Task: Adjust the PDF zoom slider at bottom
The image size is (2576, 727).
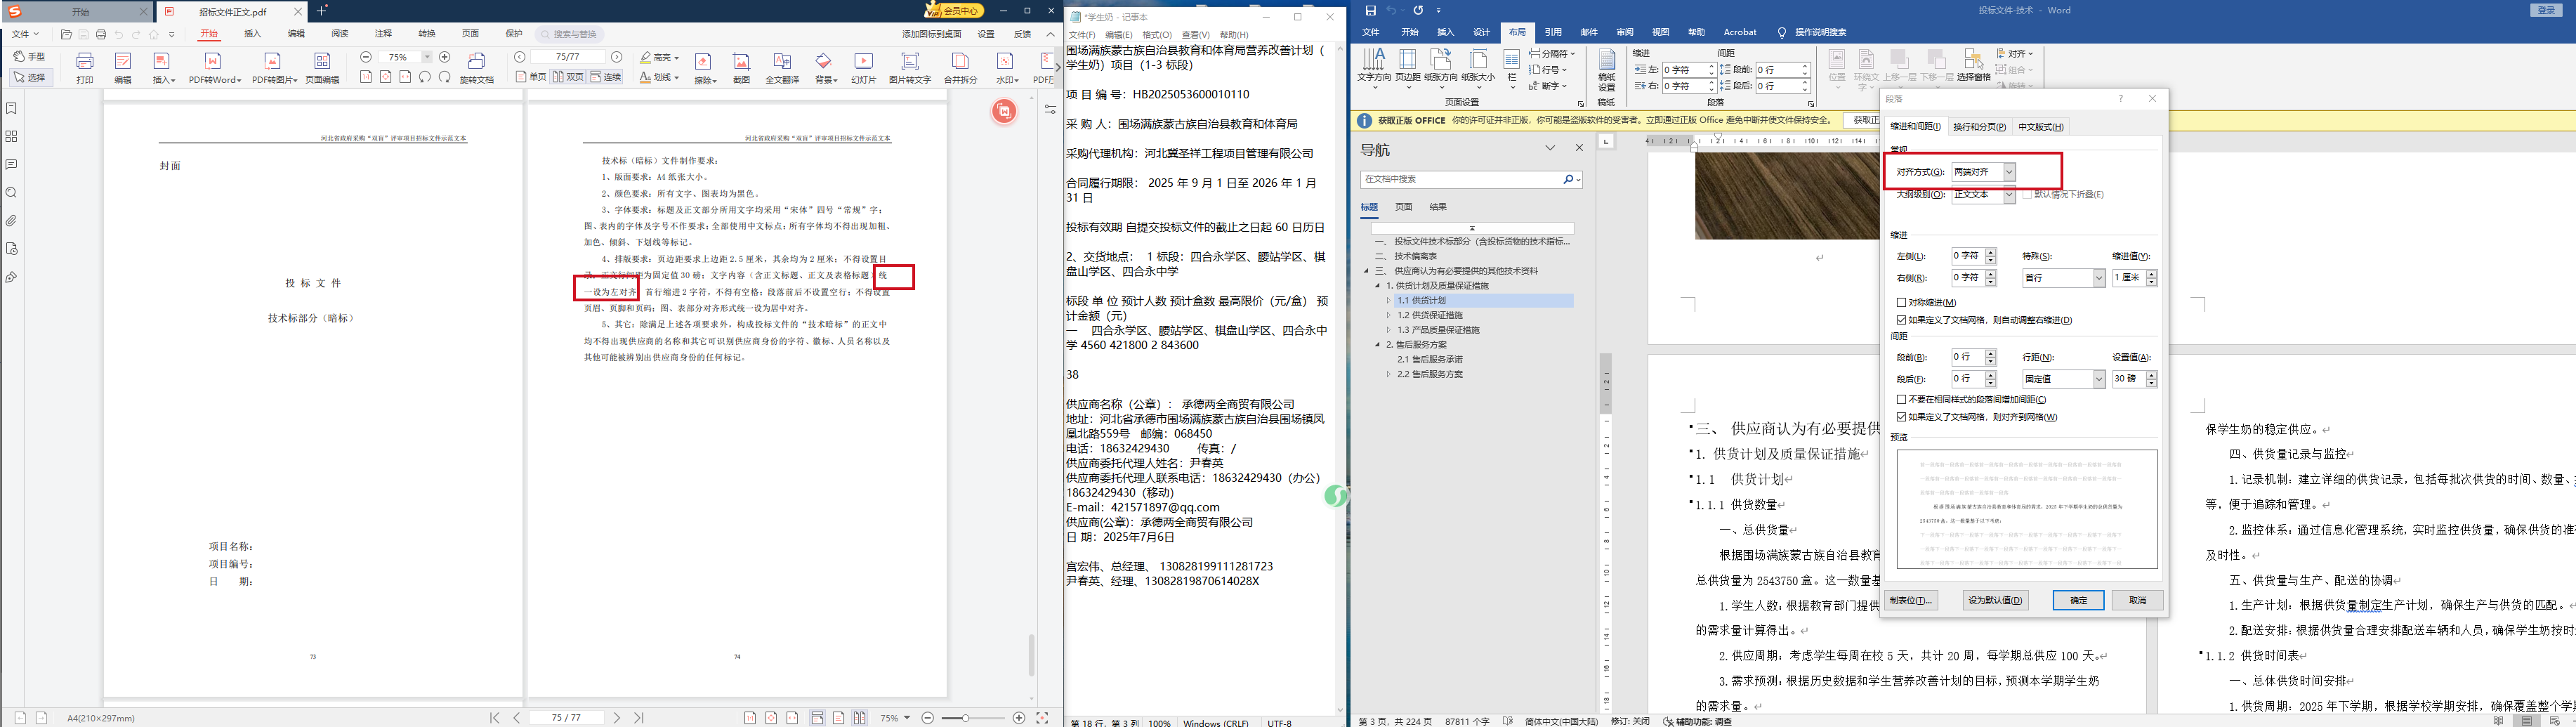Action: tap(966, 718)
